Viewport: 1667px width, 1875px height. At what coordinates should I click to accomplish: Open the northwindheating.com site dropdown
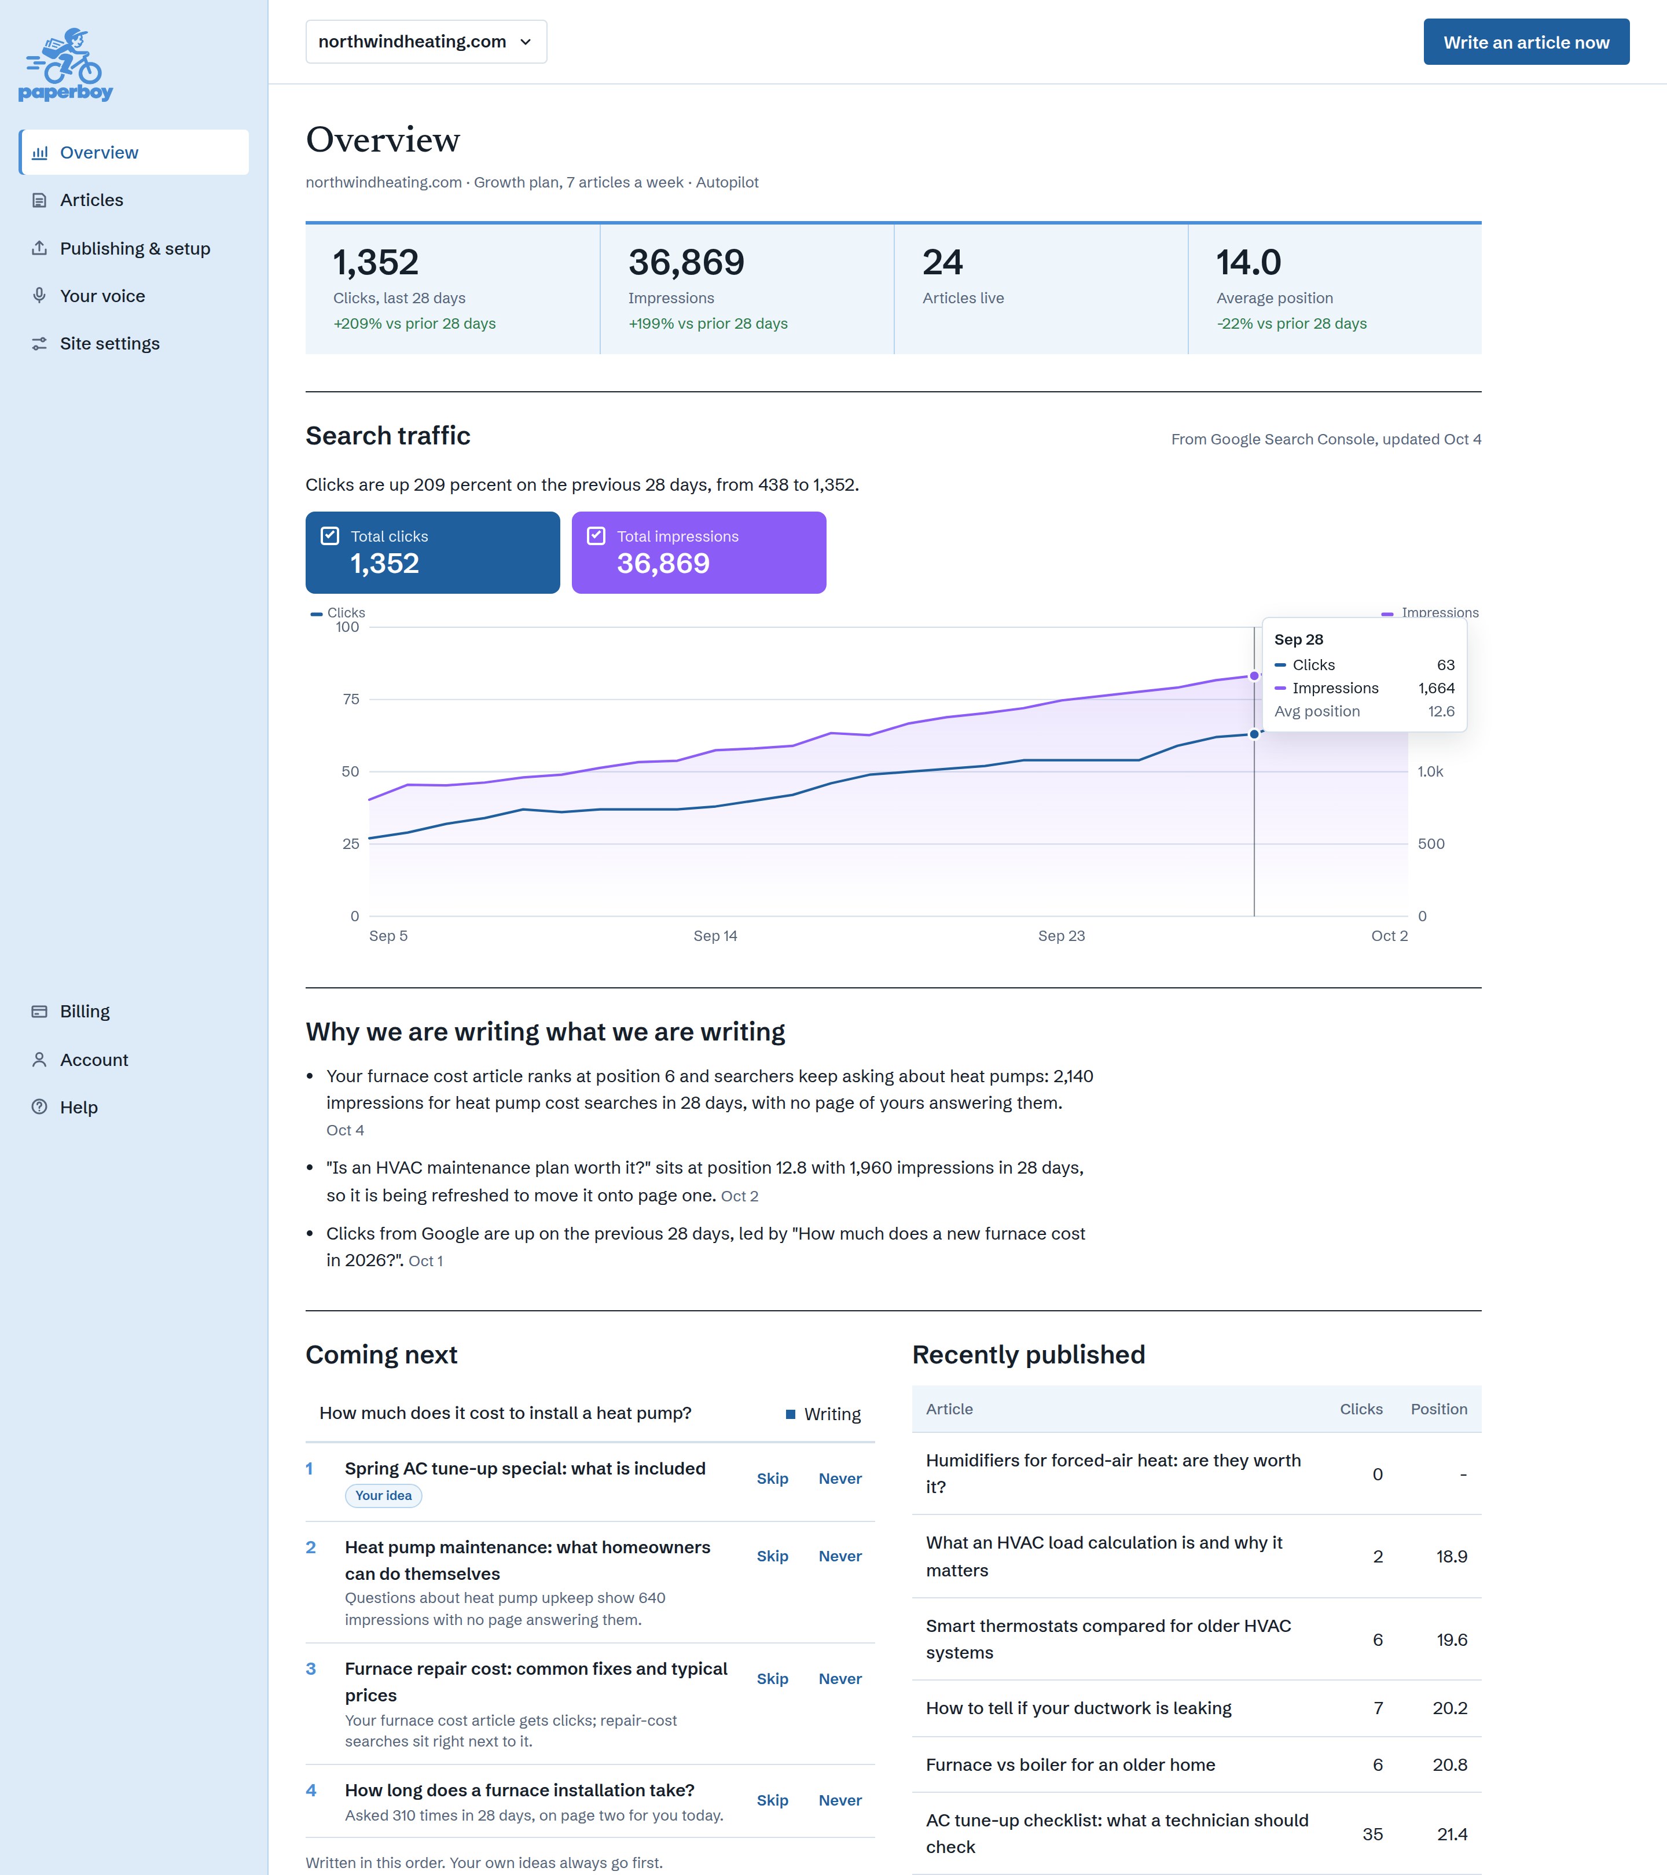click(x=425, y=41)
